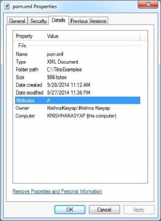Image resolution: width=161 pixels, height=221 pixels.
Task: Select Folder path value C:\TikaExamples
Action: 64,69
